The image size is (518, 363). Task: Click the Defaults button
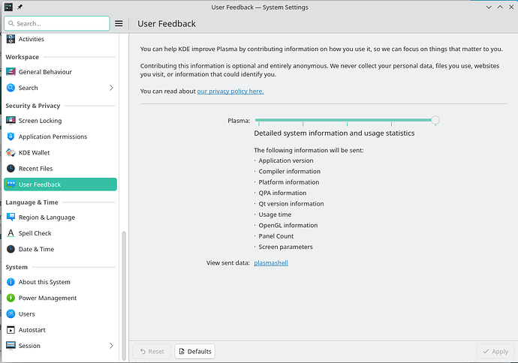195,352
